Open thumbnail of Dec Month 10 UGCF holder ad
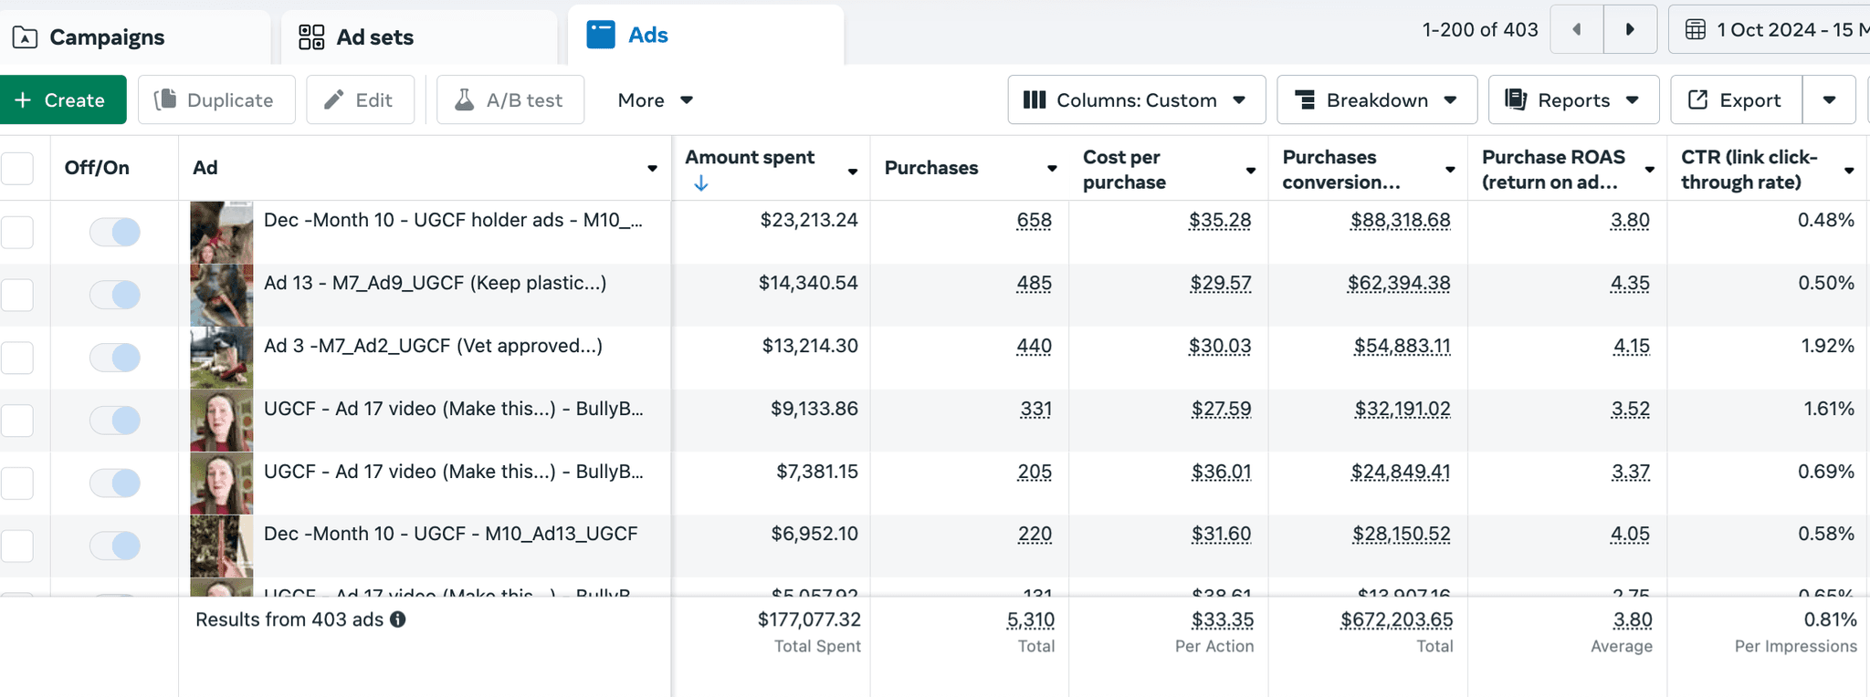 point(221,233)
